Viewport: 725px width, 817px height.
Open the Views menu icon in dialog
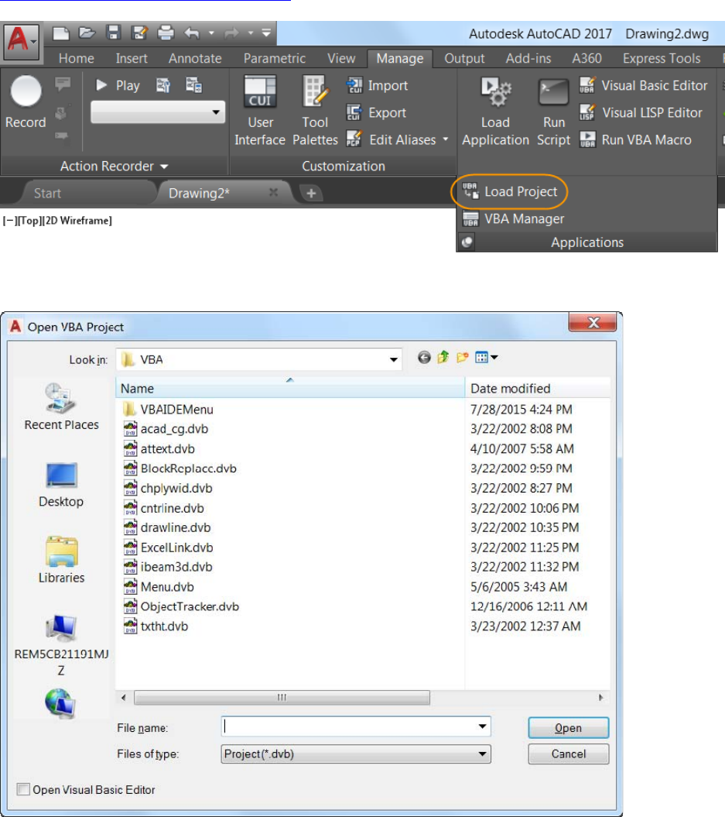coord(486,358)
